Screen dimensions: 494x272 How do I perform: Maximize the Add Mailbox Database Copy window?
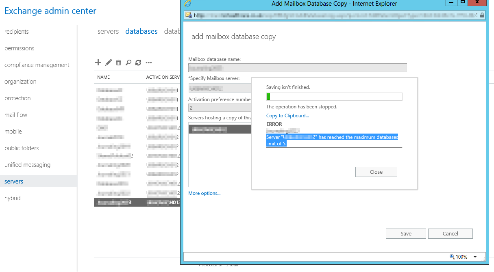point(463,2)
